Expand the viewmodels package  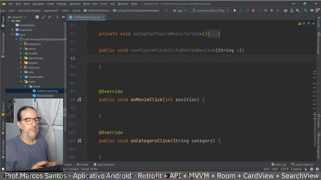(x=21, y=76)
